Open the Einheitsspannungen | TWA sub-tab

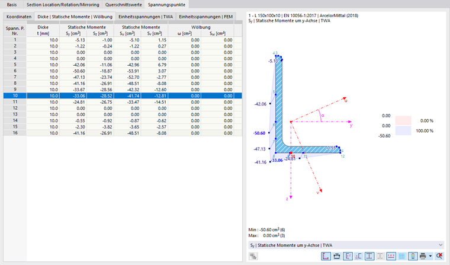click(x=146, y=17)
